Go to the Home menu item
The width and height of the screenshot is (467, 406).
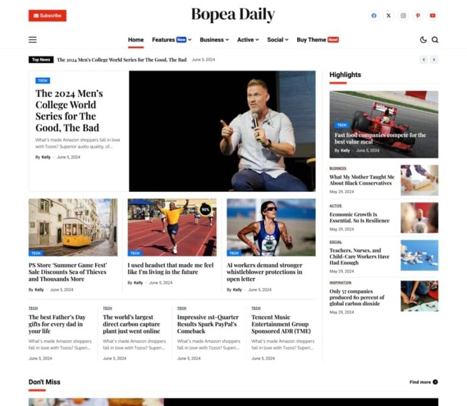(136, 40)
